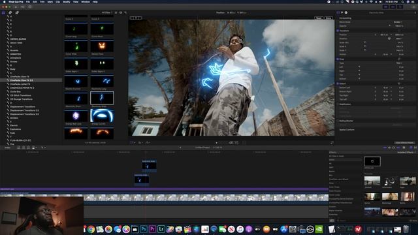The width and height of the screenshot is (418, 235).
Task: Enable the Stabilization checkbox
Action: coord(338,104)
